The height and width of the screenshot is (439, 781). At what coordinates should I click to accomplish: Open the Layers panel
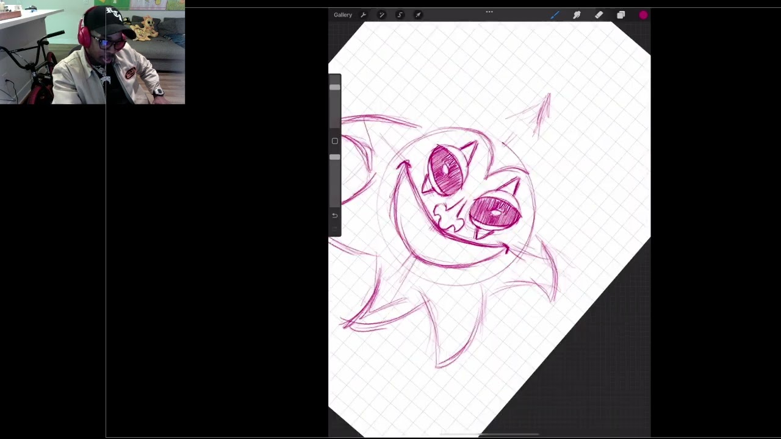(621, 15)
